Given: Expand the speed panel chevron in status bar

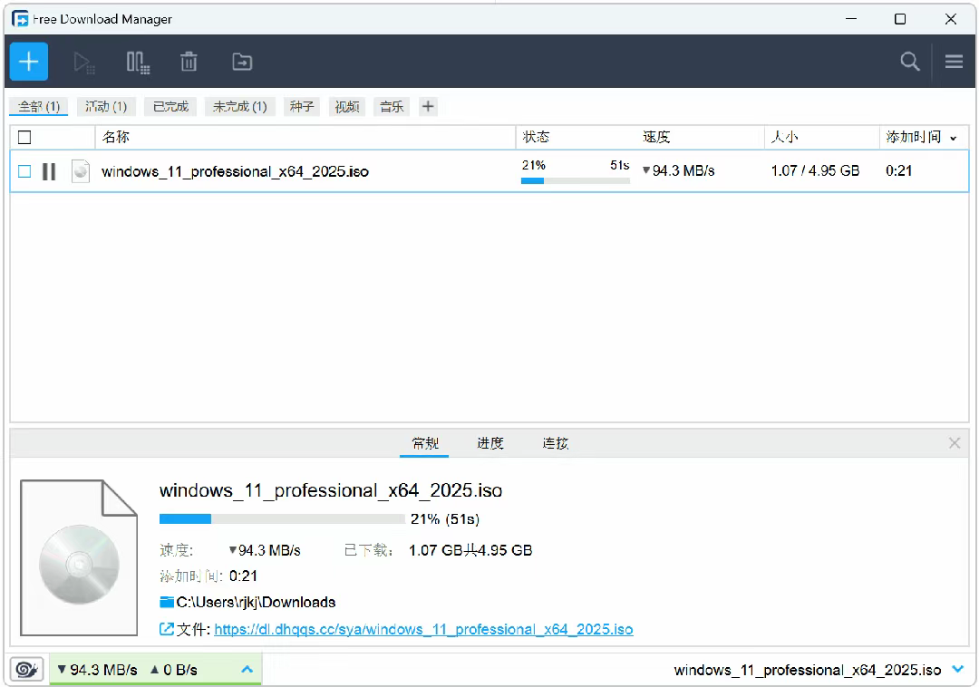Looking at the screenshot, I should [247, 670].
